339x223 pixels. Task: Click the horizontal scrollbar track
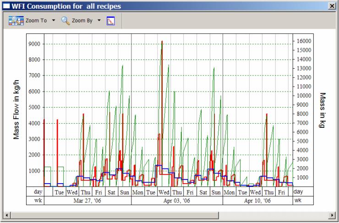tap(169, 214)
